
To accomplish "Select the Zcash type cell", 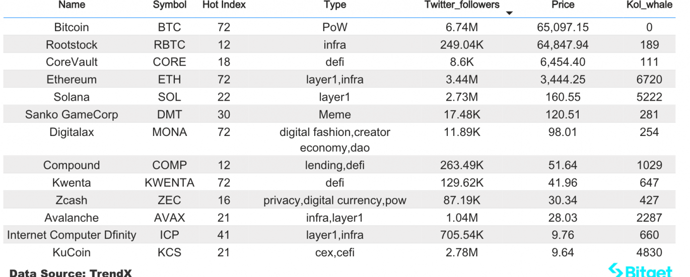I will coord(335,200).
